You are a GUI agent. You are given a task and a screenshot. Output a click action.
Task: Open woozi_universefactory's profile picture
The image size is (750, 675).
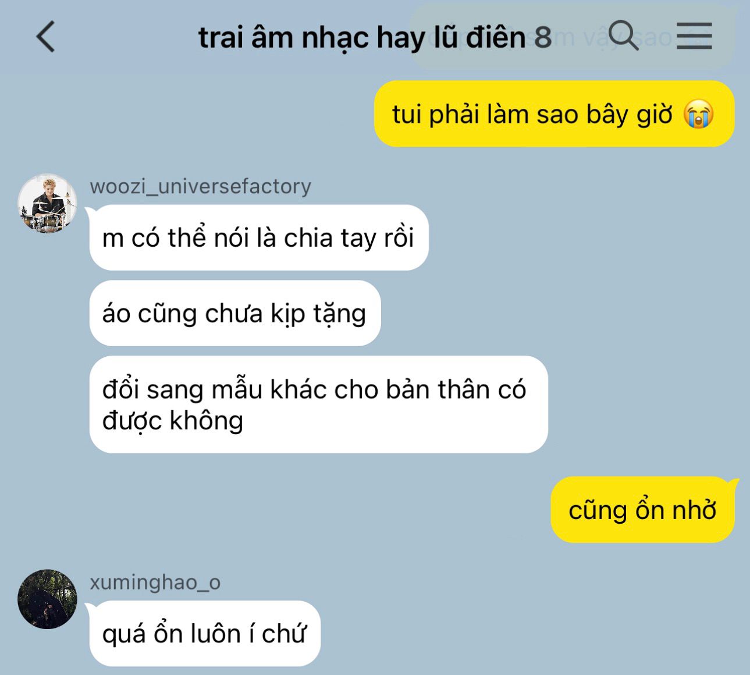coord(47,203)
